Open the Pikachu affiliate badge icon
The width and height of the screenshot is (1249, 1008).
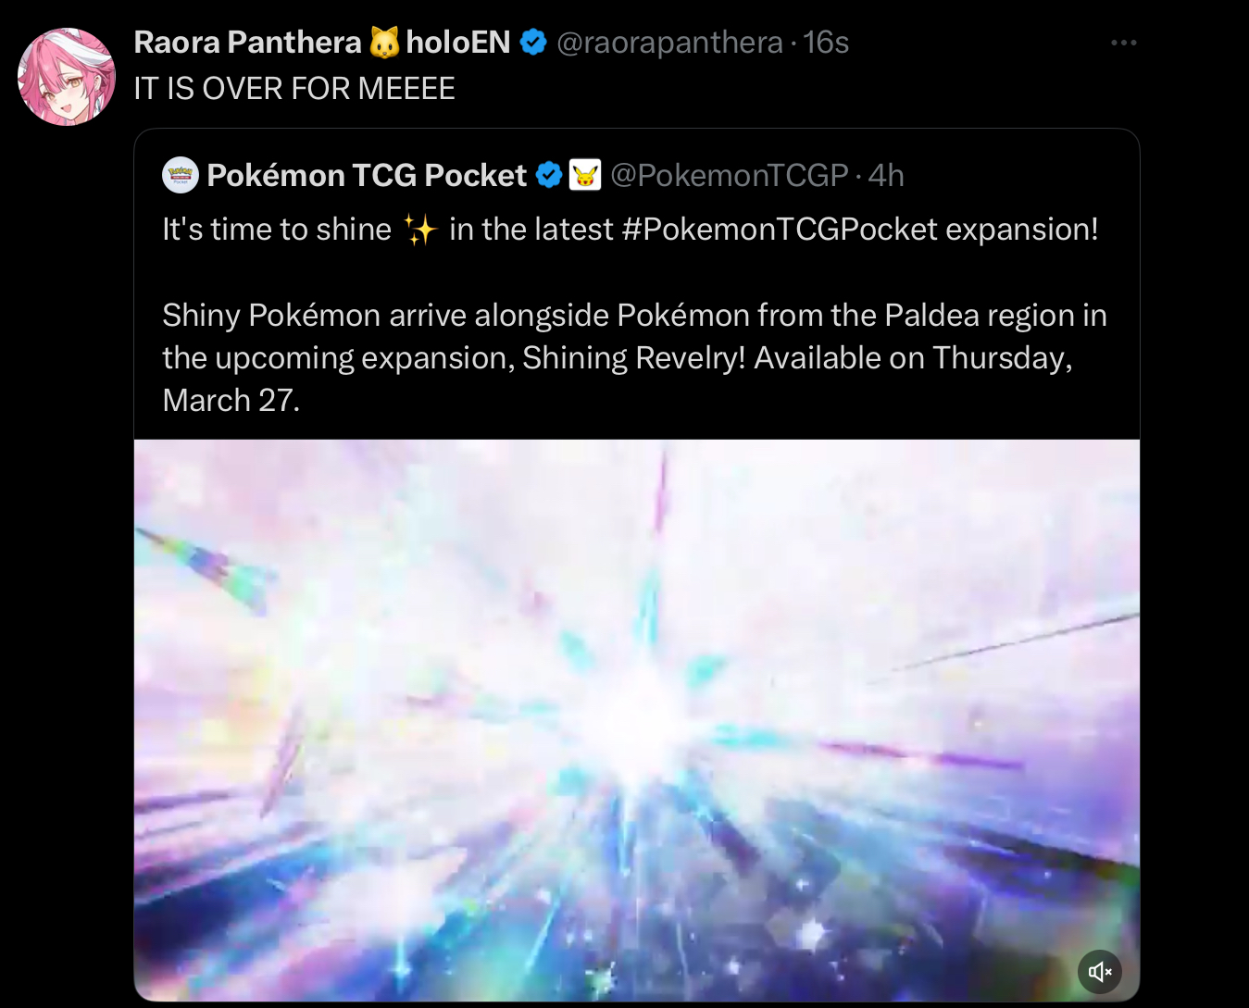pos(584,175)
